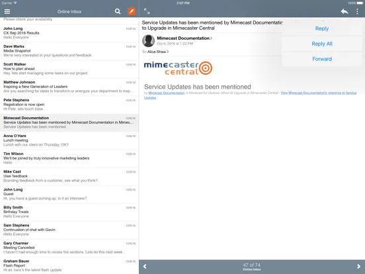
Task: Tap the reply arrow icon
Action: point(345,11)
